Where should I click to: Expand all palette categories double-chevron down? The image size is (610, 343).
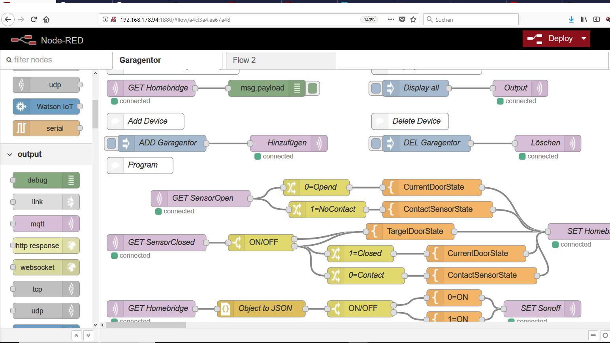click(x=88, y=335)
